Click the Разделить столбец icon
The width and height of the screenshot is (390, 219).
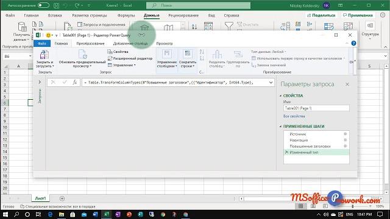point(217,54)
